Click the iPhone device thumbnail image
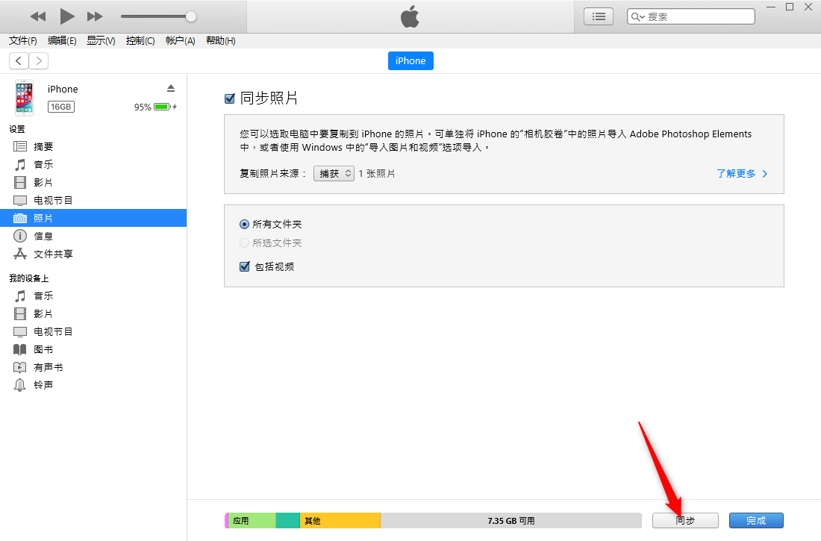This screenshot has width=821, height=541. coord(24,98)
